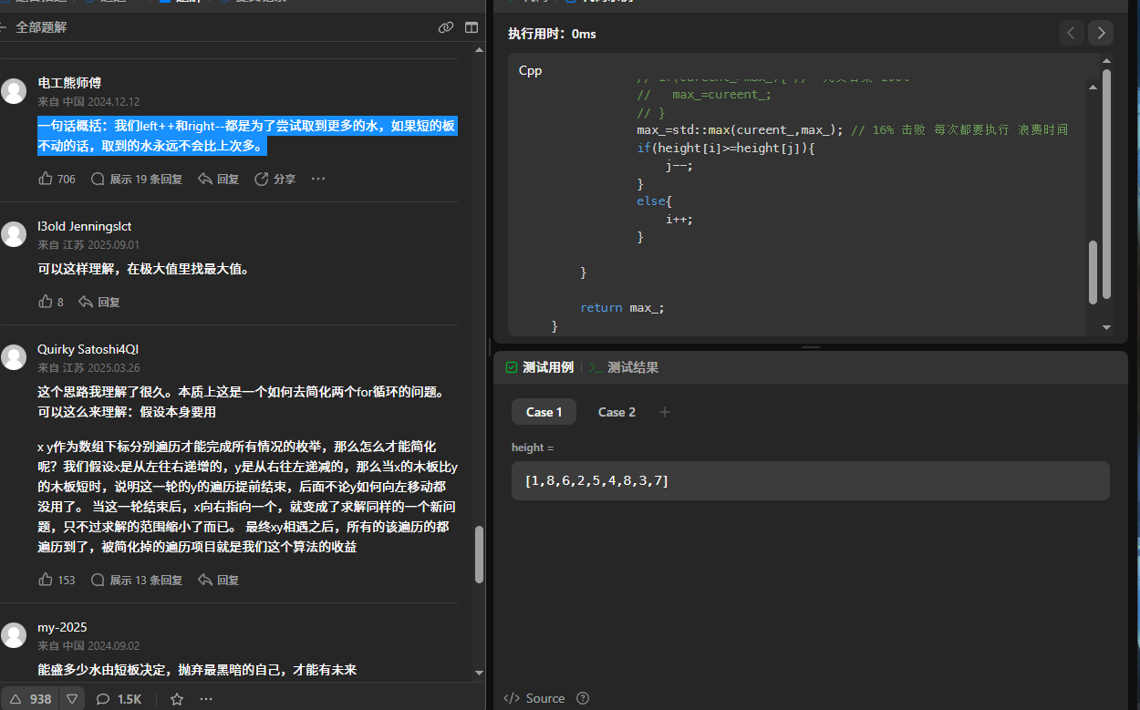Like l3old Jenningslct's comment with 8 likes

51,302
